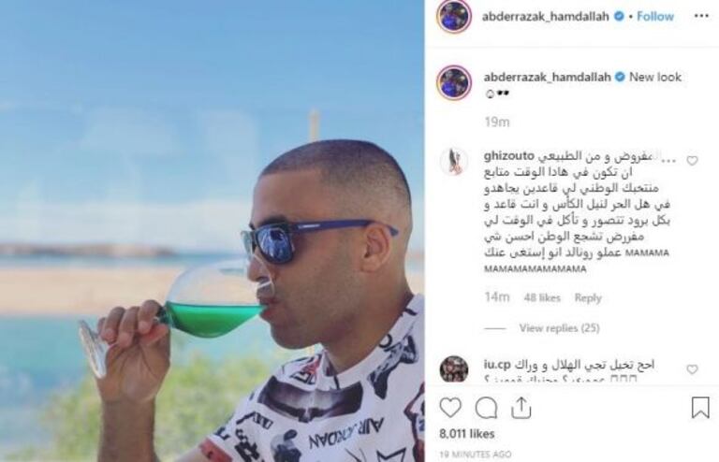The image size is (719, 462).
Task: Follow abderrazak_hamdallah
Action: click(655, 17)
